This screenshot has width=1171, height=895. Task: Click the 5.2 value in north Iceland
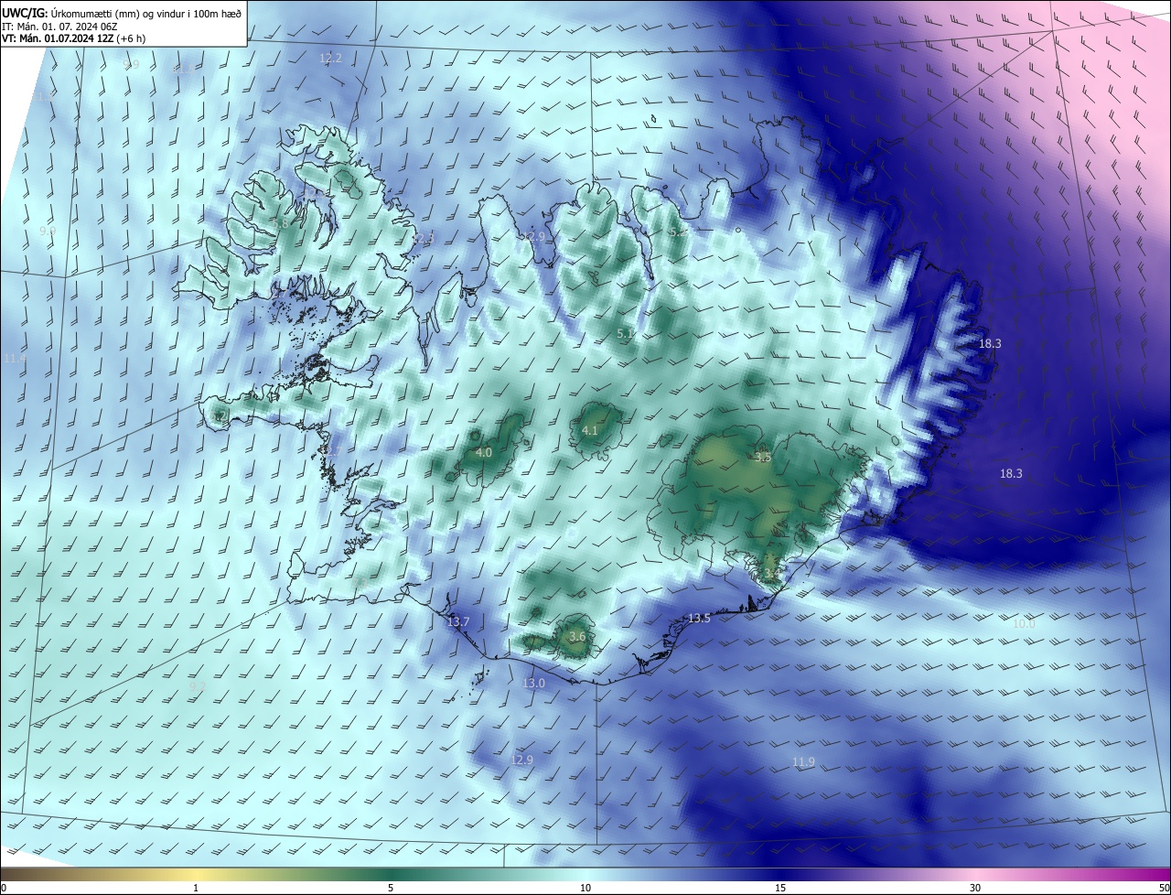tap(678, 232)
